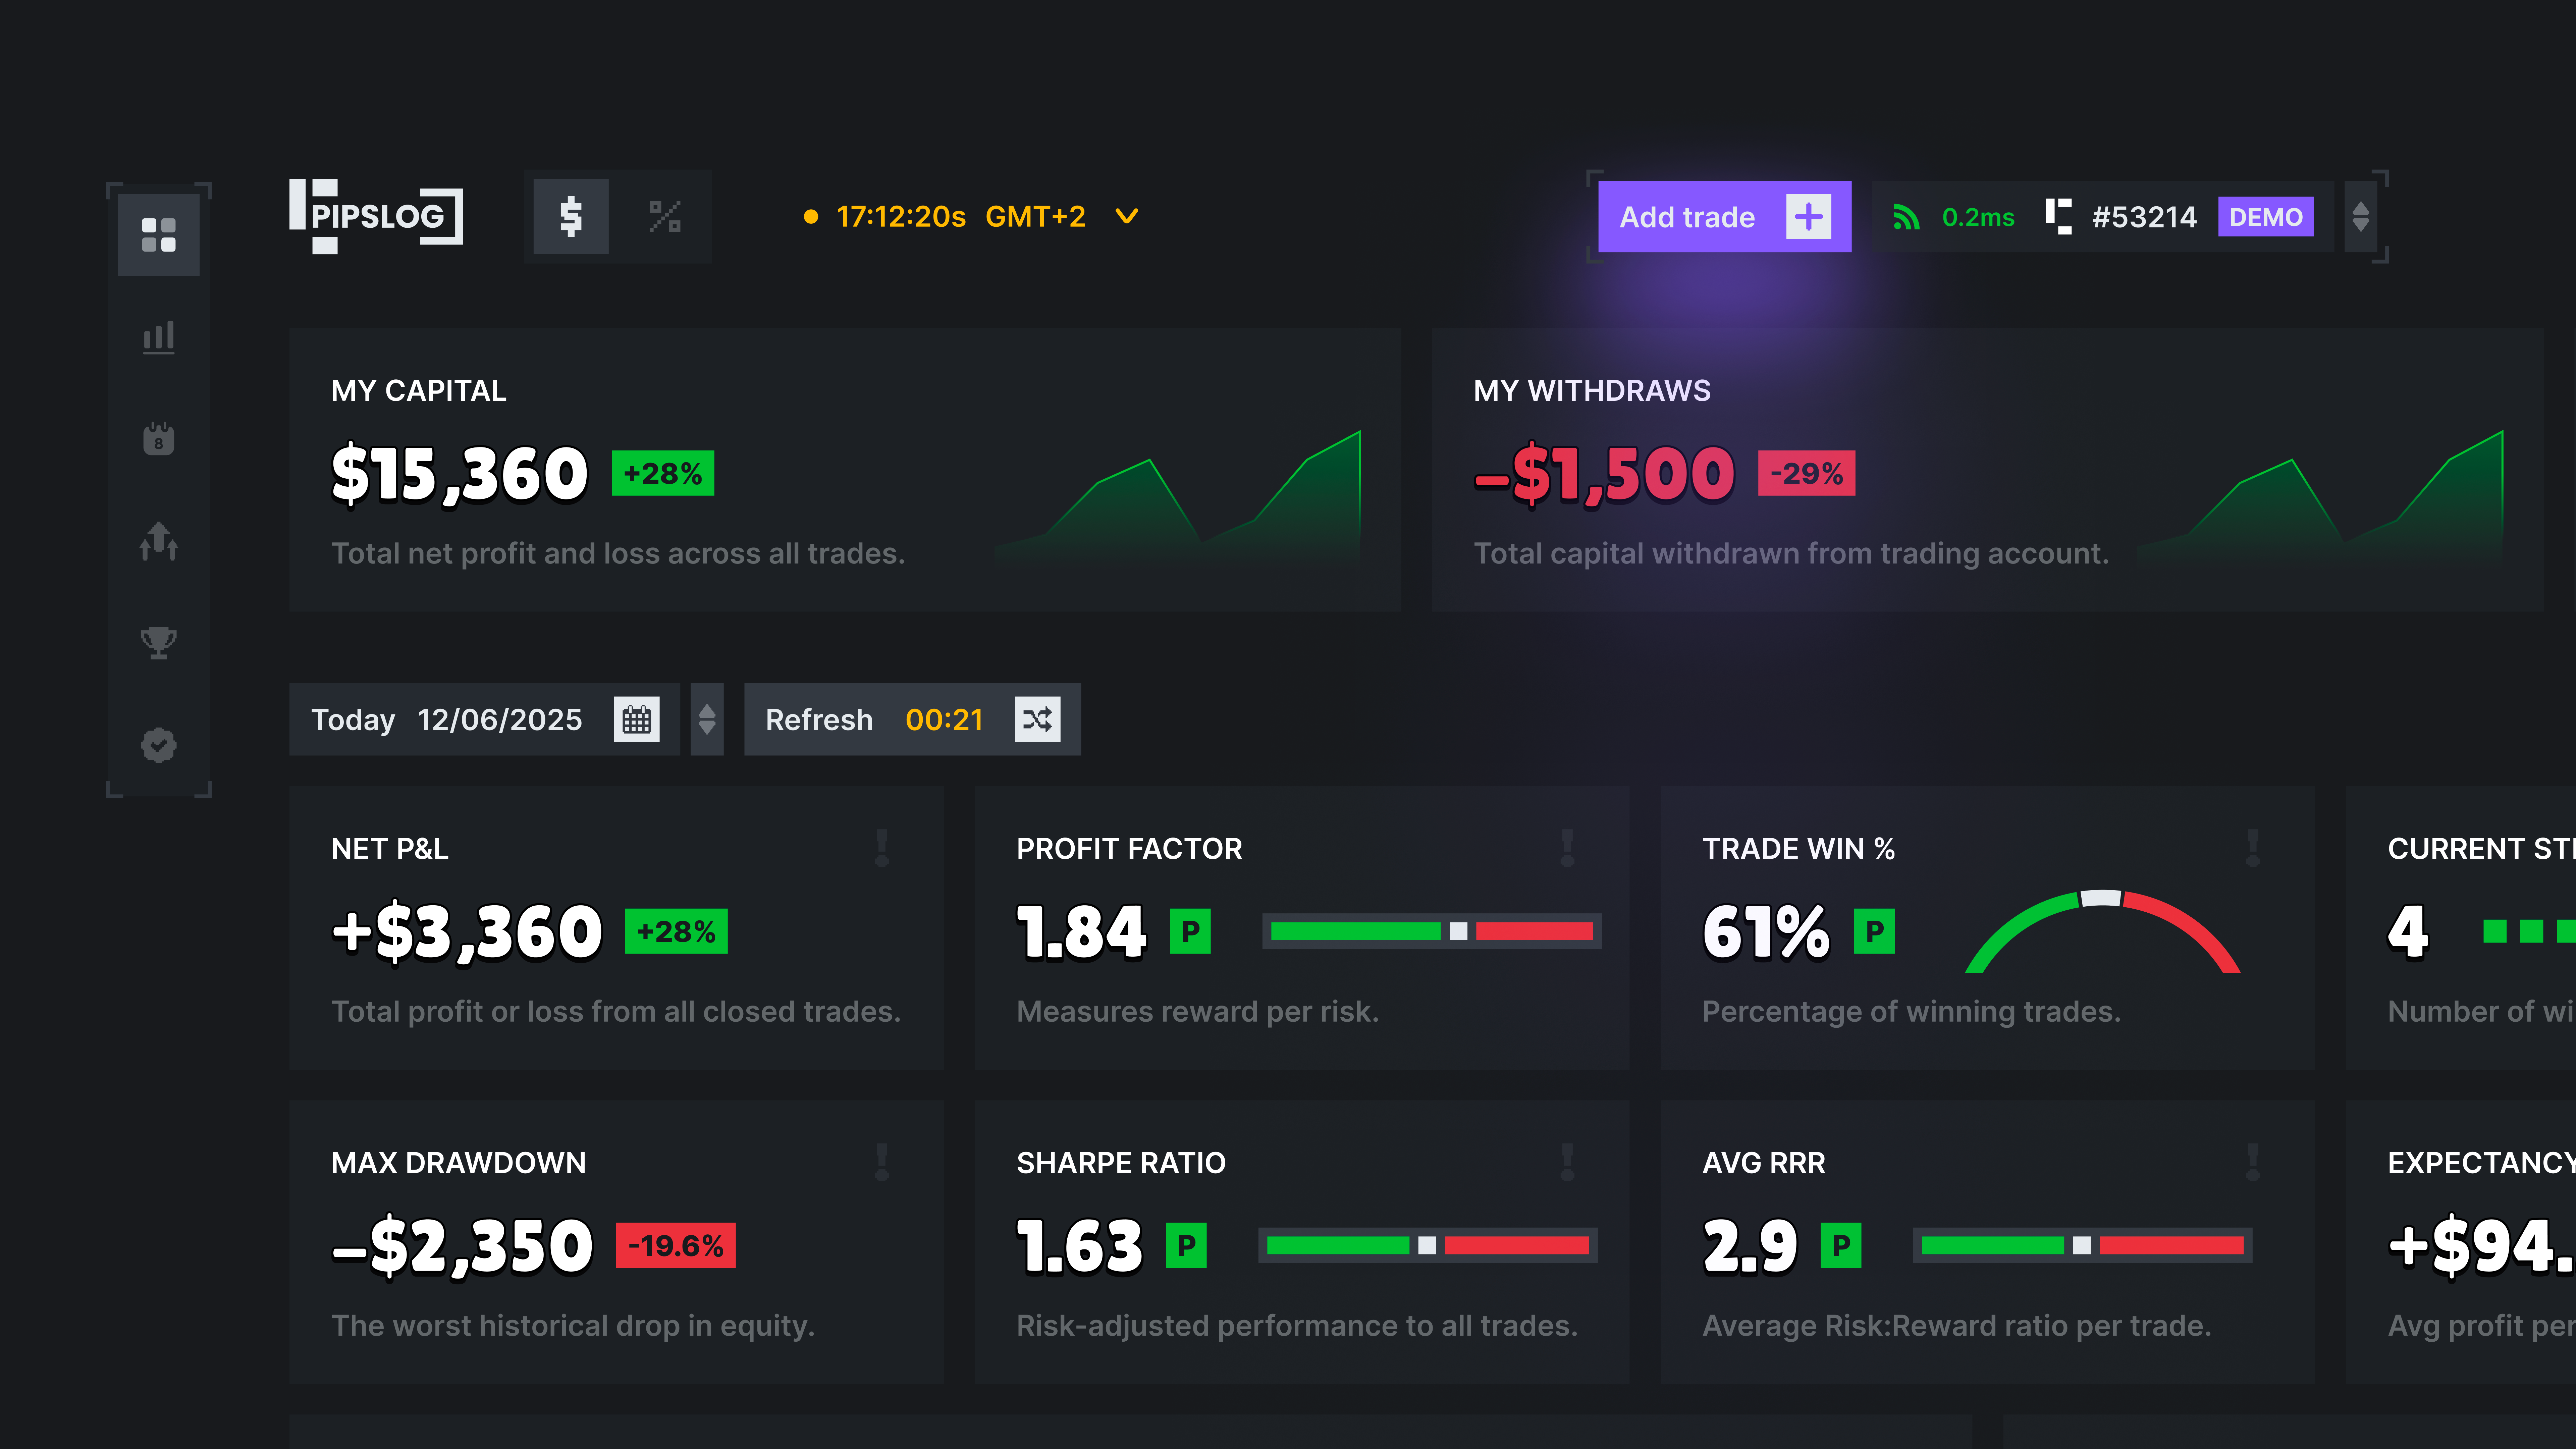
Task: Click the 2.9 Avg RRR value
Action: point(1750,1246)
